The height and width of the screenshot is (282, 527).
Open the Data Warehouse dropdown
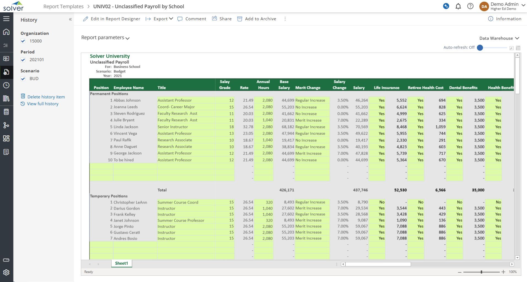click(499, 38)
